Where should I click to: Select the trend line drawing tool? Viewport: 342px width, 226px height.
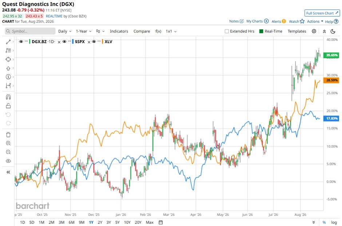(8, 41)
